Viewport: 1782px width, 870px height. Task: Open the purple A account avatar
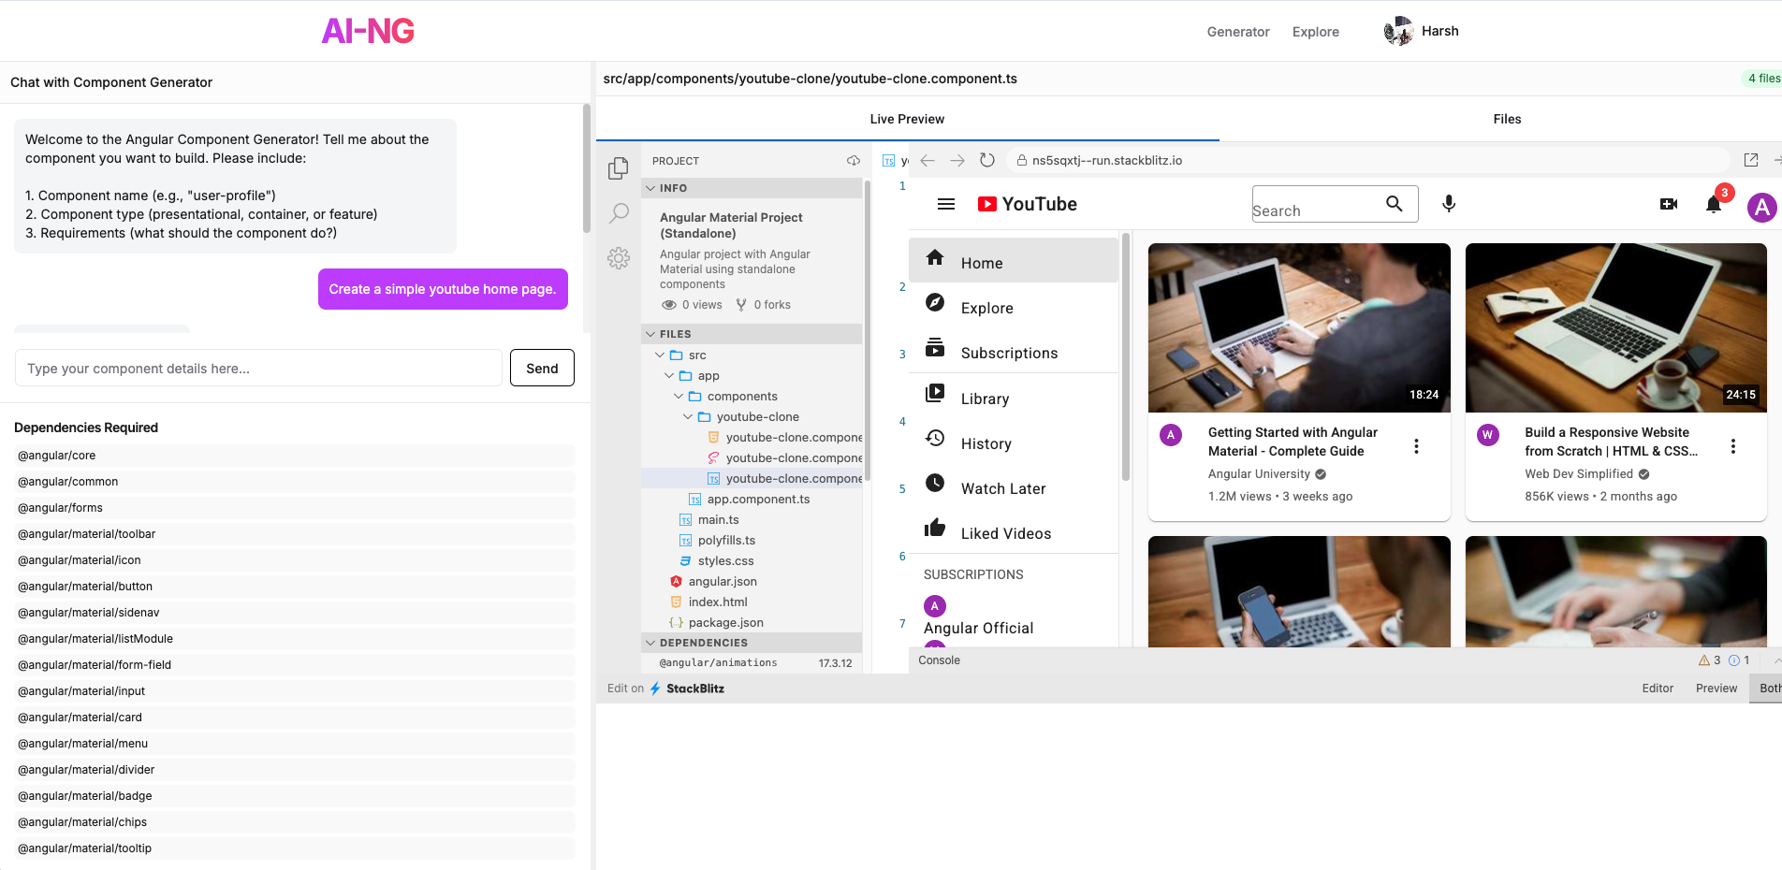coord(1762,208)
